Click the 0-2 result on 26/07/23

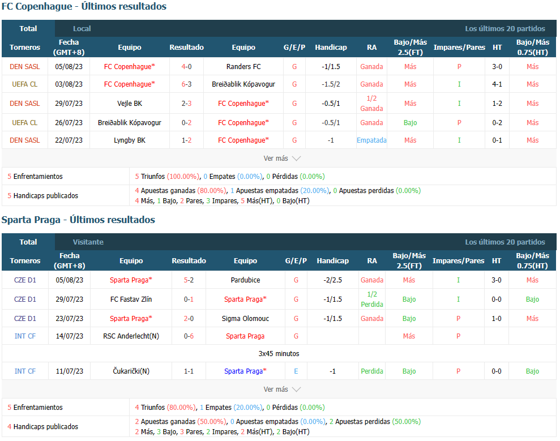[186, 123]
